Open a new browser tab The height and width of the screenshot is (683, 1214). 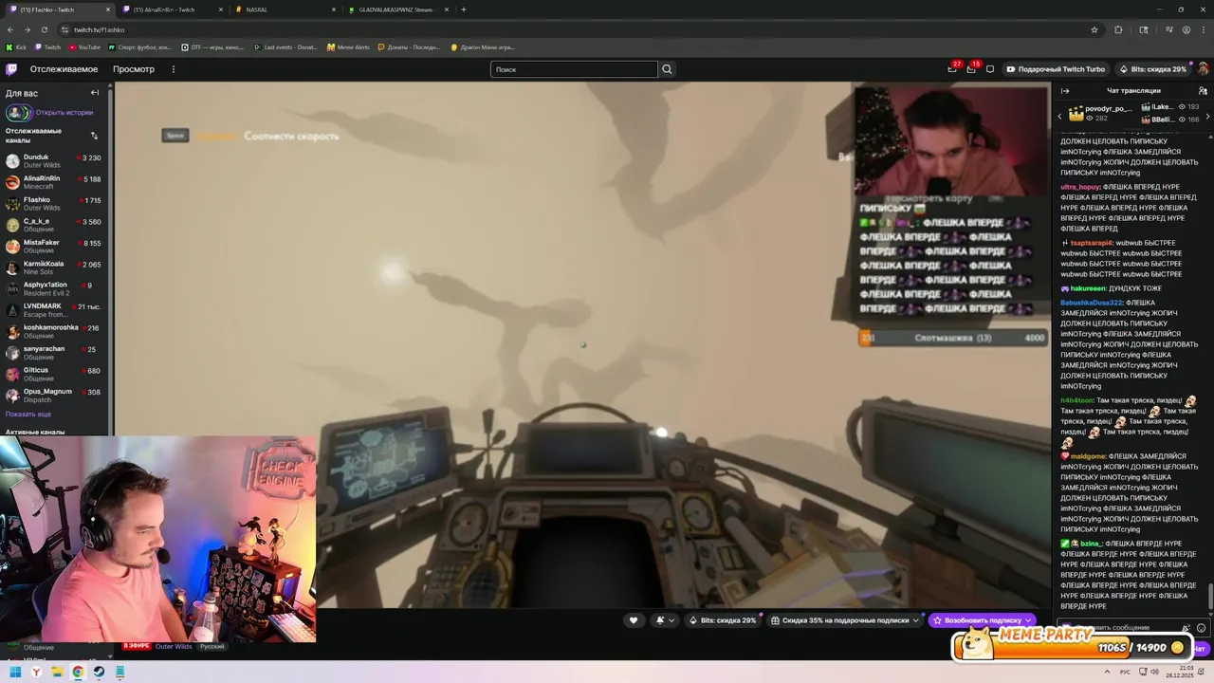(463, 9)
